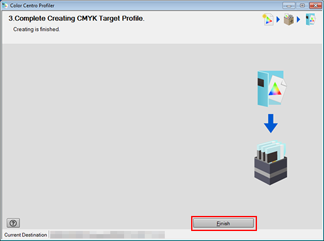Click the Current Destination label
The image size is (324, 241).
coord(26,235)
